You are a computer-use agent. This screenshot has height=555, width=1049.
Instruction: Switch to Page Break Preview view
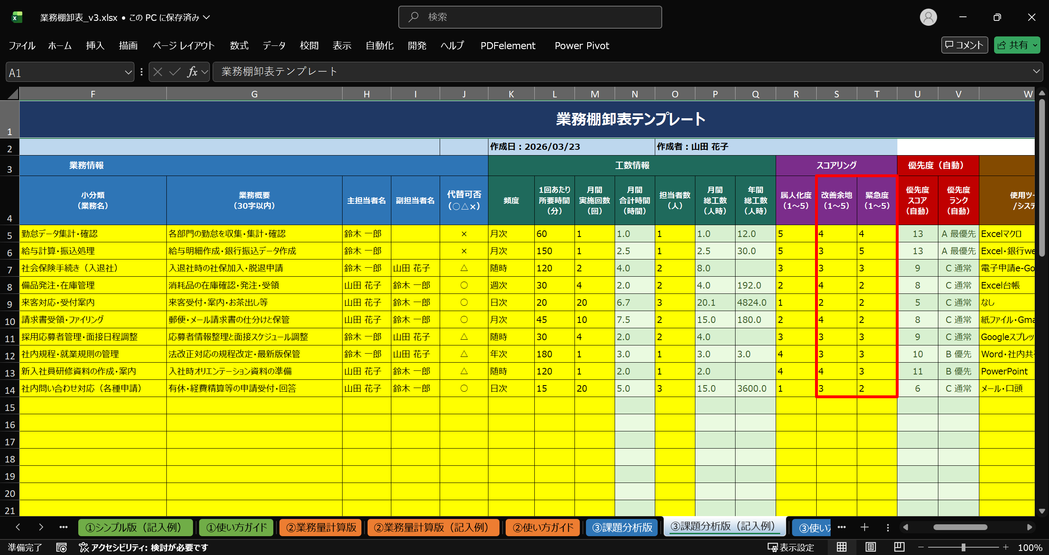899,547
